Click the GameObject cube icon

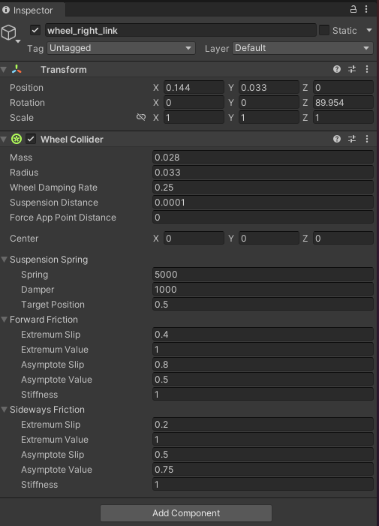pyautogui.click(x=9, y=32)
